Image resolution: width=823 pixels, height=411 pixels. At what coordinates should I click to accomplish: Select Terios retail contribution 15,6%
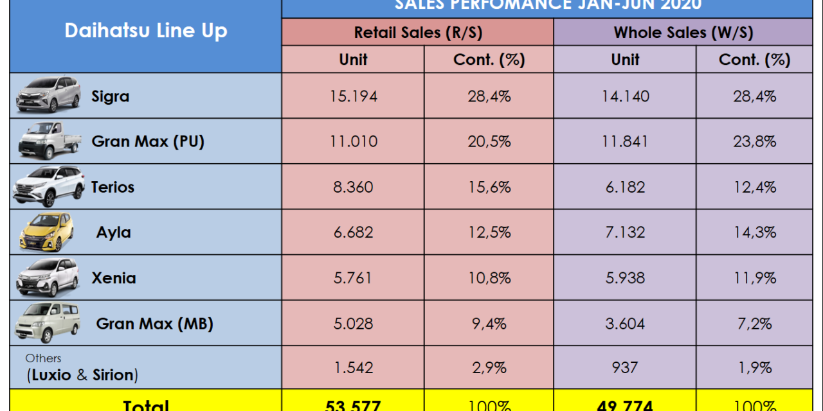489,187
